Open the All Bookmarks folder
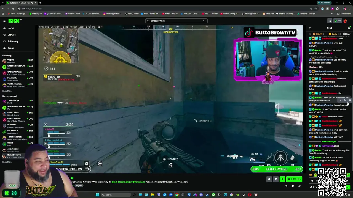The width and height of the screenshot is (353, 198). [x=344, y=14]
